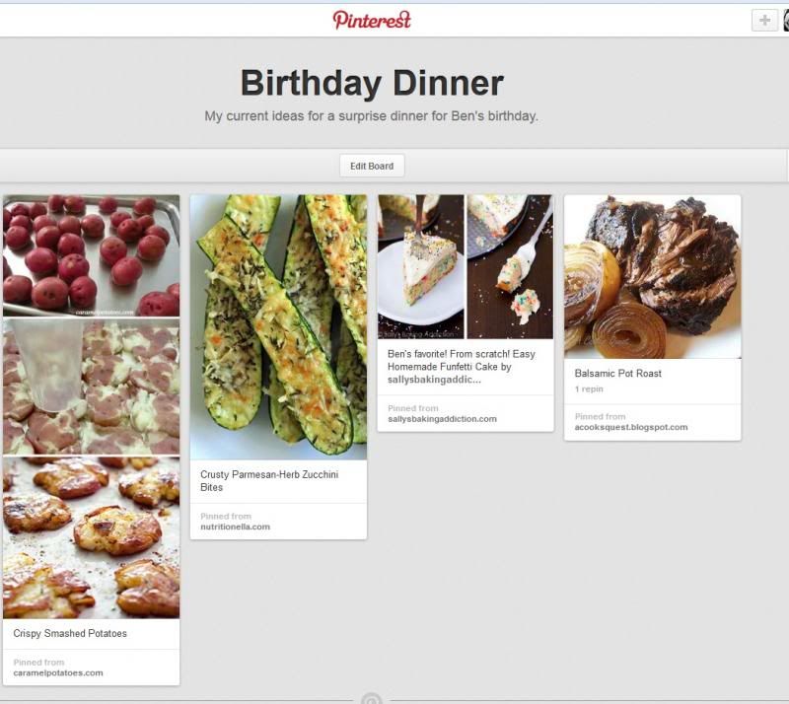789x704 pixels.
Task: Visit the sallysbakingaddiction.com source link
Action: point(442,419)
